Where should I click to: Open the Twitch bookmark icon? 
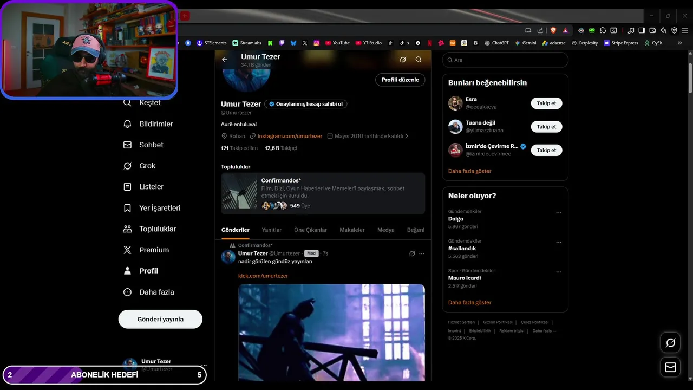tap(282, 43)
